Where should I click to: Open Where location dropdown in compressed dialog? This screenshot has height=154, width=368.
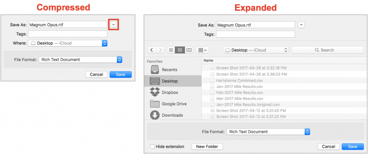click(68, 43)
